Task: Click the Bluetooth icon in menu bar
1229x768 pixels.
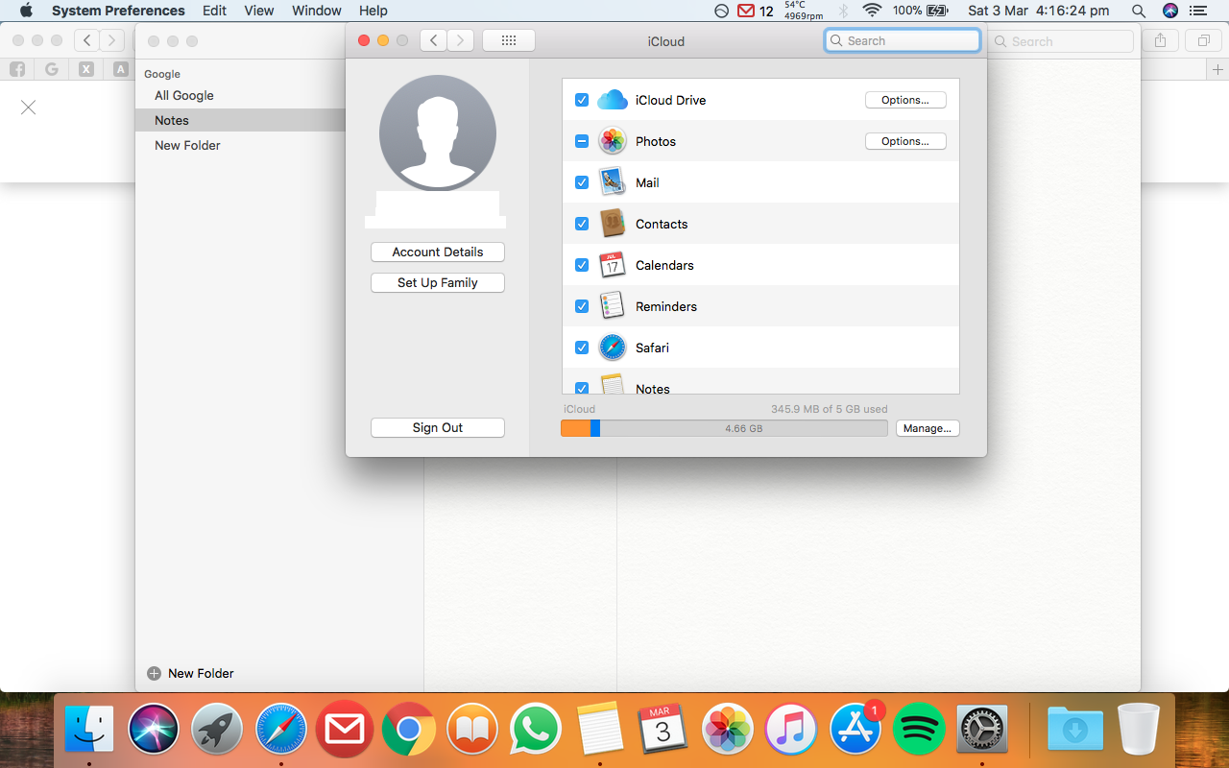Action: point(844,11)
